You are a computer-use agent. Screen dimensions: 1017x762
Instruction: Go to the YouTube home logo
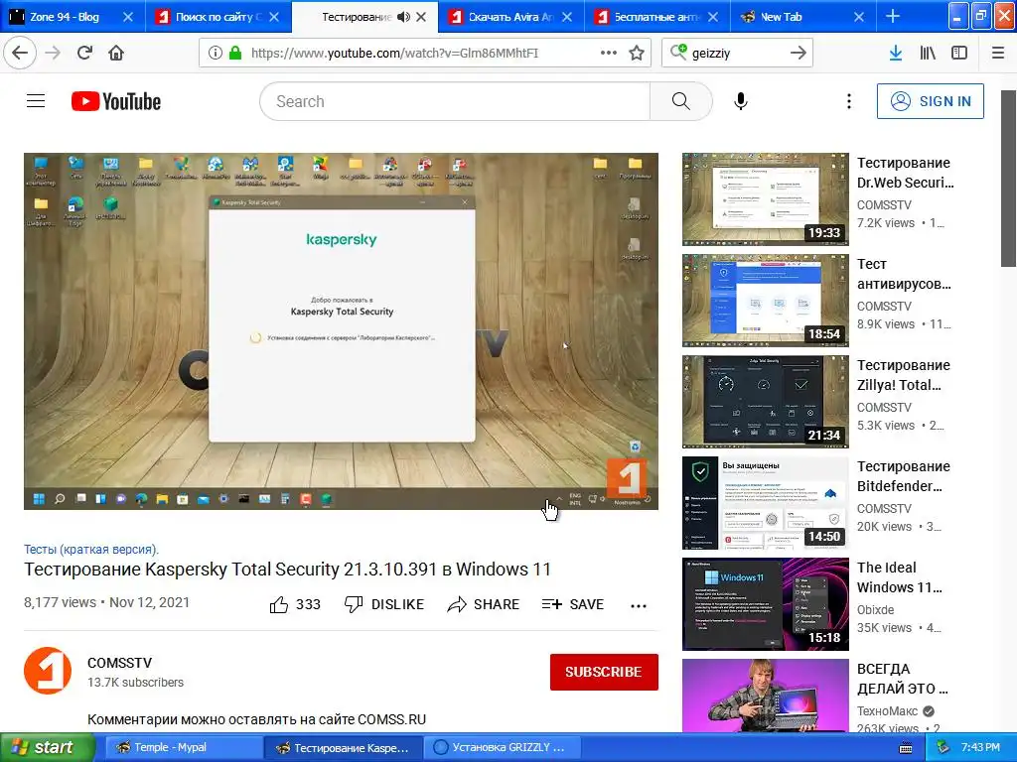(116, 101)
